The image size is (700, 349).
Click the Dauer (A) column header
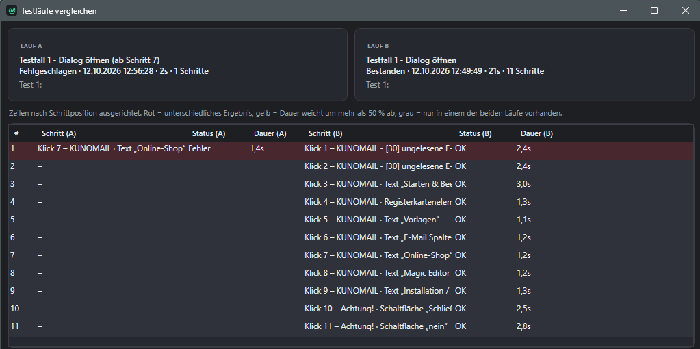point(270,133)
